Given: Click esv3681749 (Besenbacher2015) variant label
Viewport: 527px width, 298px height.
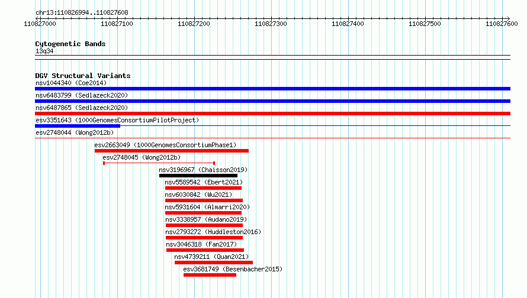Looking at the screenshot, I should click(233, 269).
